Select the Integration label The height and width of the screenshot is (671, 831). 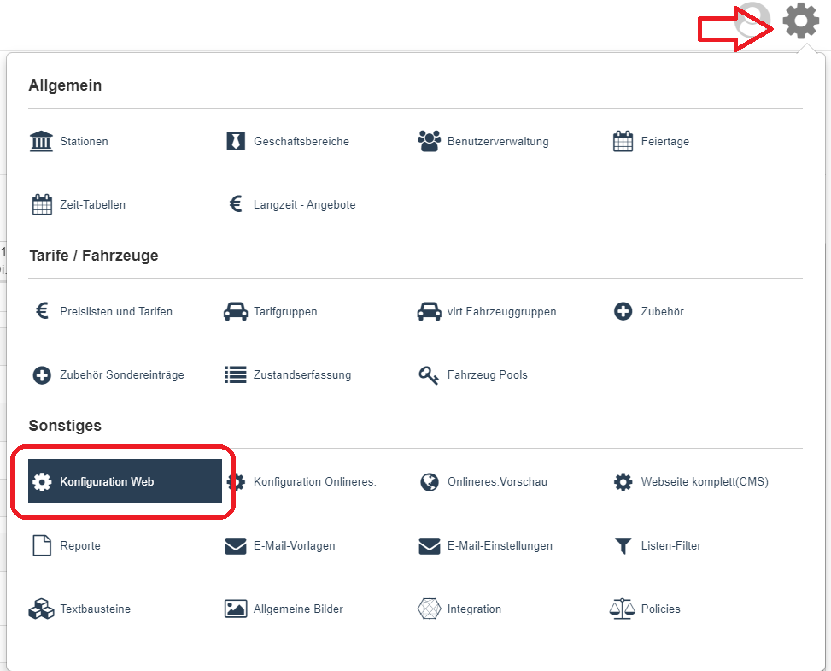coord(474,609)
